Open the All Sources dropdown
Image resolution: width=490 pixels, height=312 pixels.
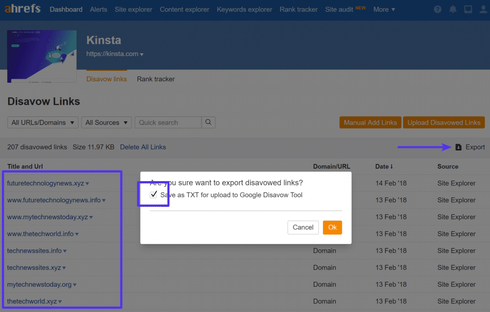[x=106, y=122]
